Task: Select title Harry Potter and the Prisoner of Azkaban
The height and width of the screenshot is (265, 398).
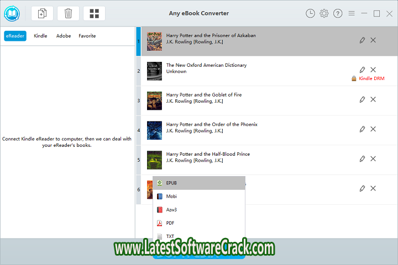Action: pos(211,35)
